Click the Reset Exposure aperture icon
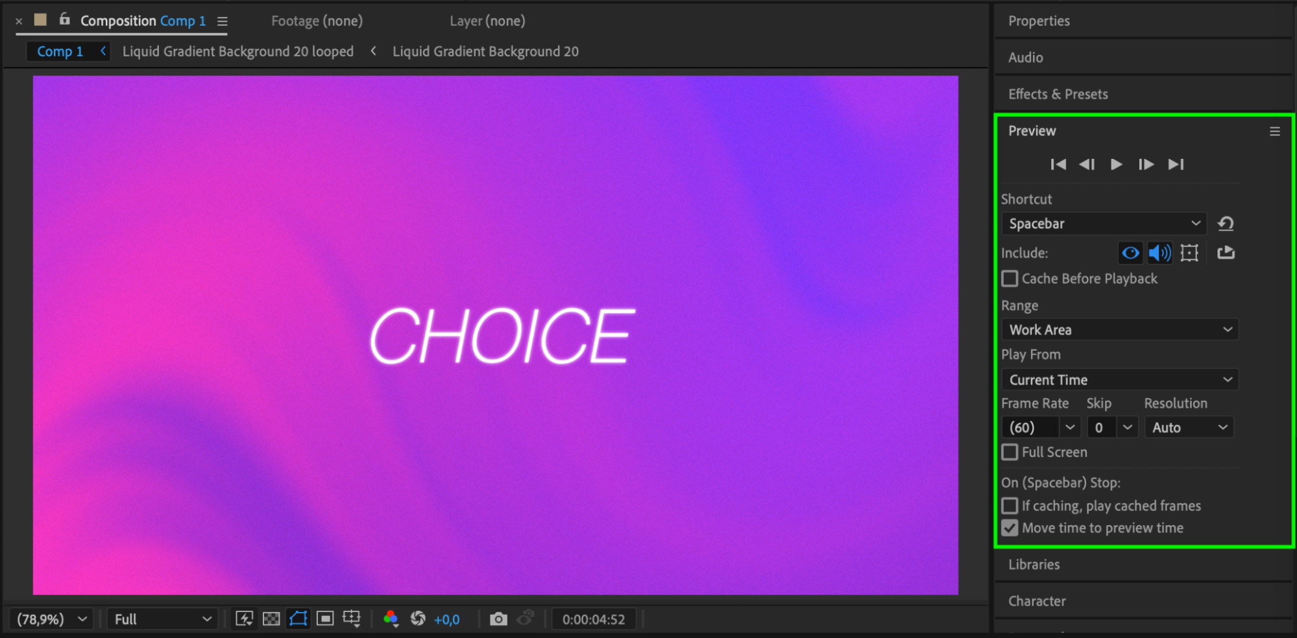The height and width of the screenshot is (638, 1297). tap(418, 619)
